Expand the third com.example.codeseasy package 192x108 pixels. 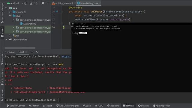(13, 31)
